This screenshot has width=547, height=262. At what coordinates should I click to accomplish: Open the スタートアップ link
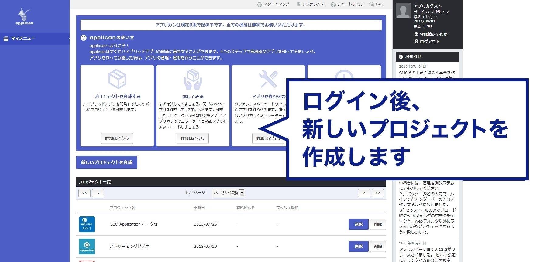tap(276, 4)
